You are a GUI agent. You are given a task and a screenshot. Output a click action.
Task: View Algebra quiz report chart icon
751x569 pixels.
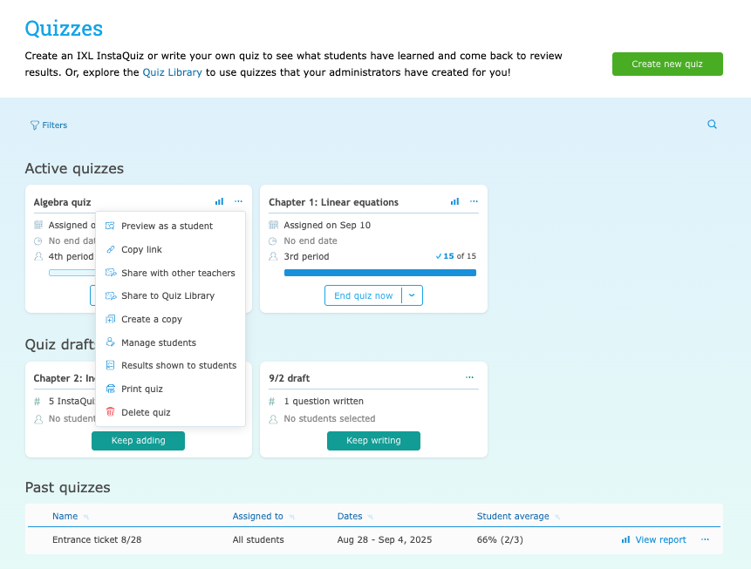click(219, 202)
